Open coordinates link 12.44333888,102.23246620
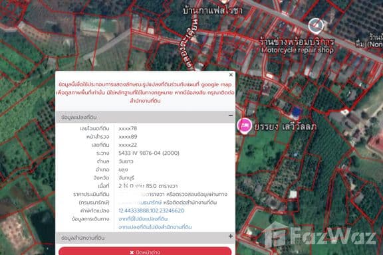The image size is (383, 255). pyautogui.click(x=152, y=211)
